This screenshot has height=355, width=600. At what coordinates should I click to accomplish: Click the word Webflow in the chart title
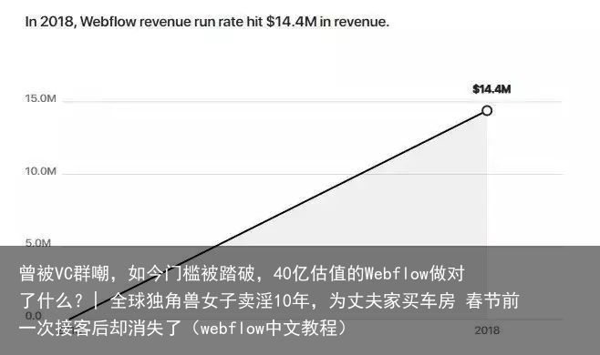108,22
